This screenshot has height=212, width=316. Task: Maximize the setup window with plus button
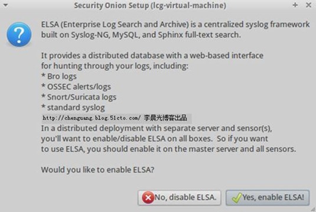[x=295, y=5]
